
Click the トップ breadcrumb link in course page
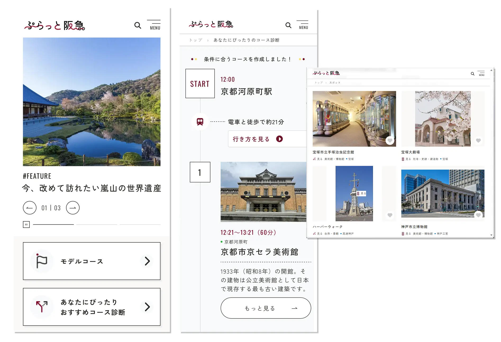tap(195, 40)
